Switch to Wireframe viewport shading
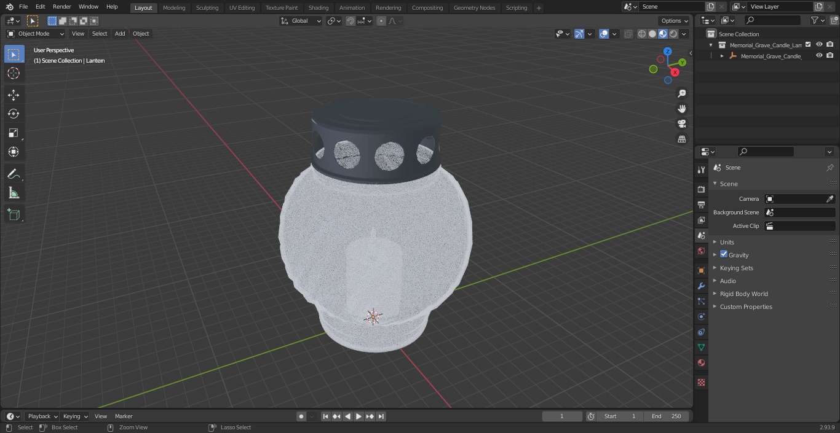 point(642,34)
